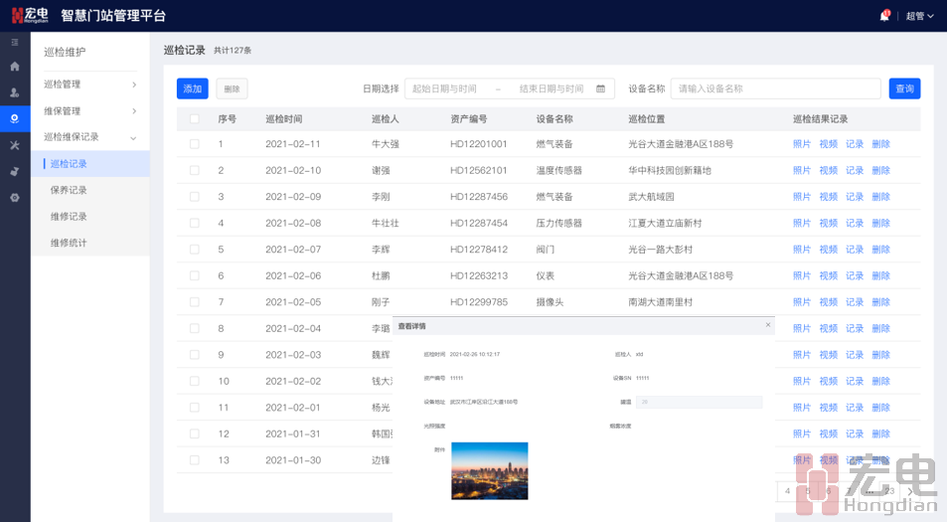Image resolution: width=948 pixels, height=522 pixels.
Task: Open the settings gear sidebar icon
Action: [15, 198]
